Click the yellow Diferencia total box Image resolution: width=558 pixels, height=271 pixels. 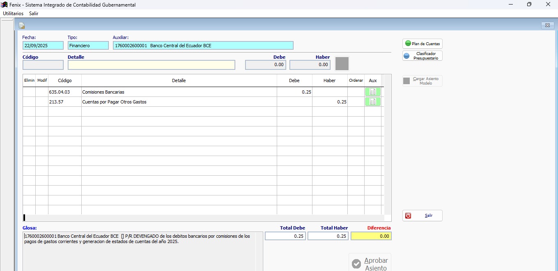tap(371, 236)
